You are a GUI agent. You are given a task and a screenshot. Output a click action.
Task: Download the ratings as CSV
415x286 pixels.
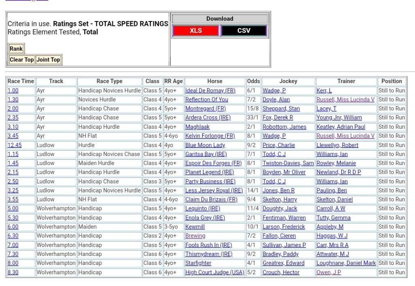[244, 30]
